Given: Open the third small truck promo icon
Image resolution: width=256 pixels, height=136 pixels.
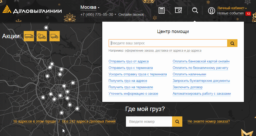Looking at the screenshot, I should point(55,36).
